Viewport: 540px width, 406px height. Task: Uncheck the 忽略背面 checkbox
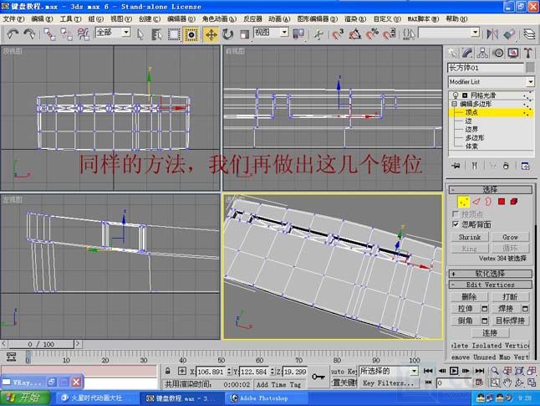tap(456, 224)
